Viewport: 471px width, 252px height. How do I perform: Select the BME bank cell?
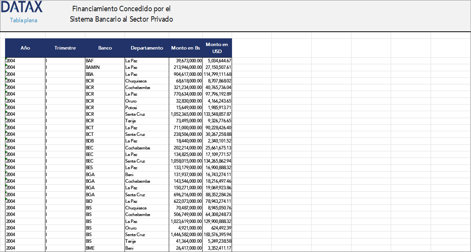coord(90,248)
